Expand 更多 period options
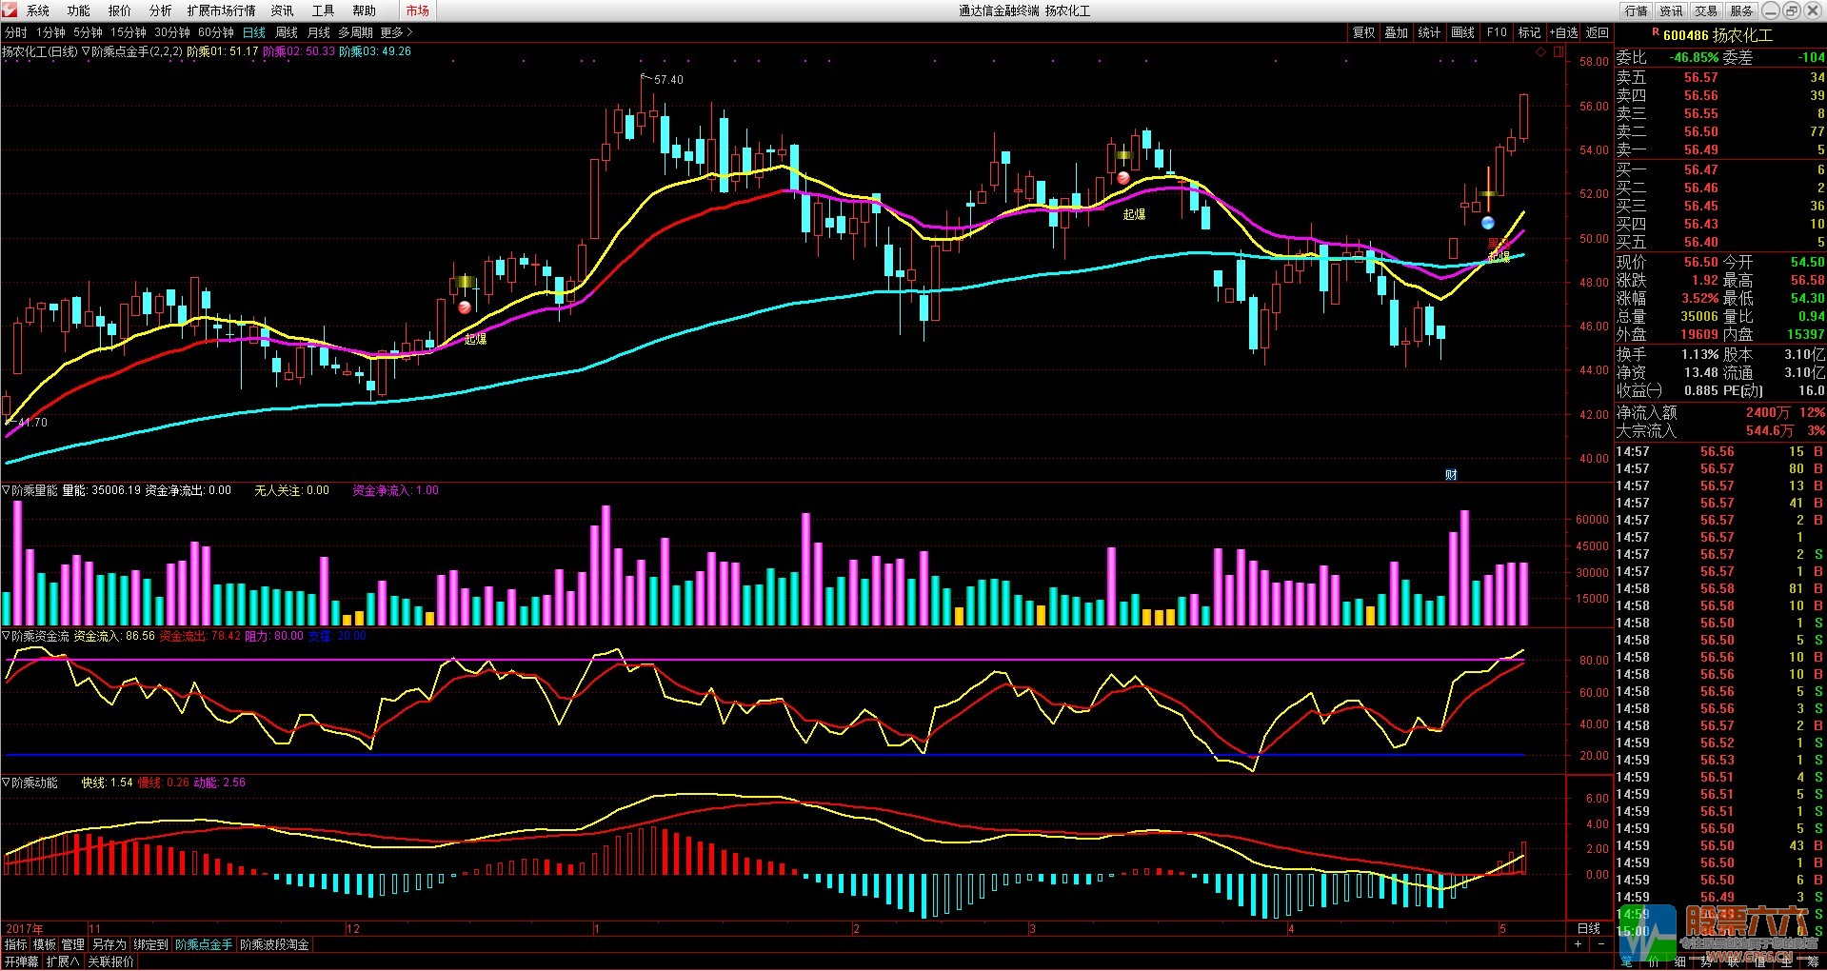1827x971 pixels. [x=396, y=32]
